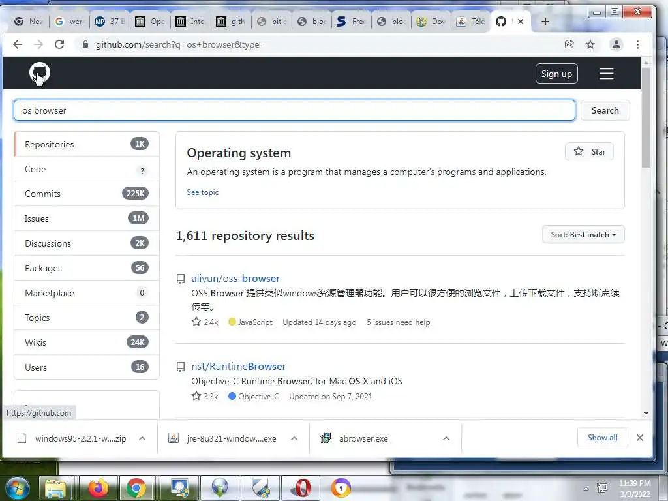Share this page from address bar
The width and height of the screenshot is (668, 501).
click(569, 44)
